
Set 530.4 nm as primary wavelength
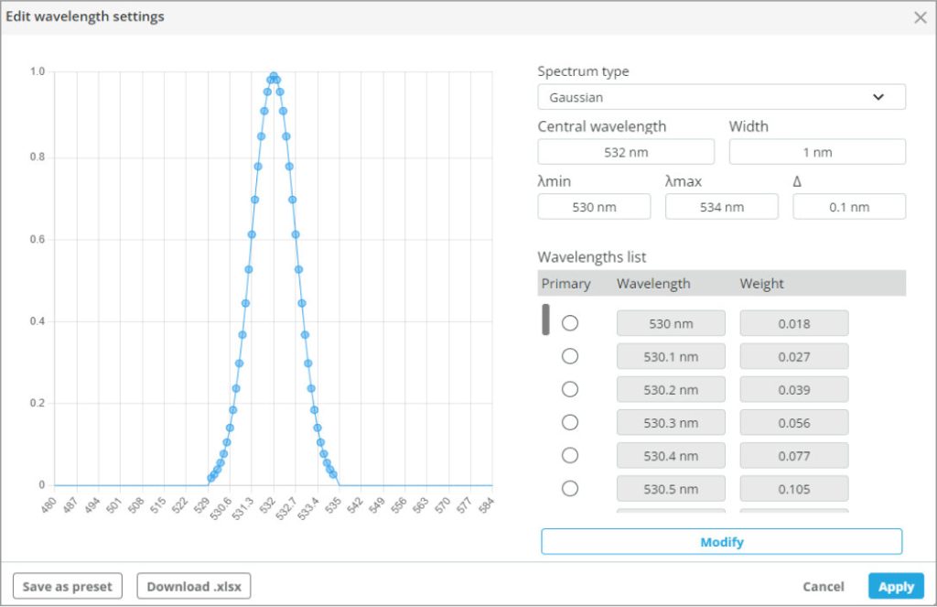click(570, 456)
